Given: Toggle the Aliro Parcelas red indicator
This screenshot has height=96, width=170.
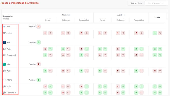Looking at the screenshot, I should tap(39, 64).
